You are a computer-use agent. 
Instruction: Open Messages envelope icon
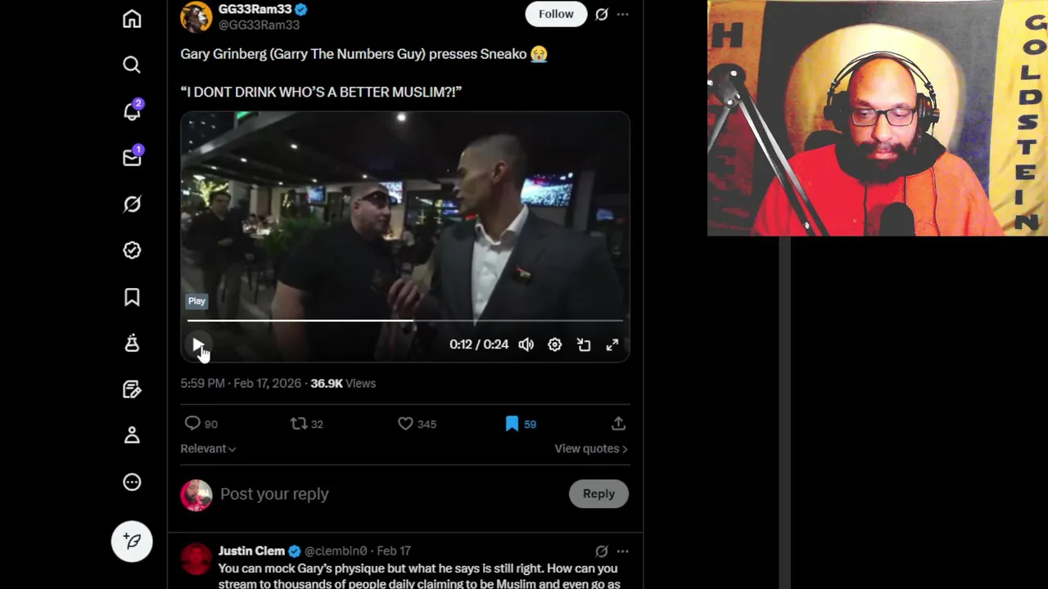(x=132, y=157)
